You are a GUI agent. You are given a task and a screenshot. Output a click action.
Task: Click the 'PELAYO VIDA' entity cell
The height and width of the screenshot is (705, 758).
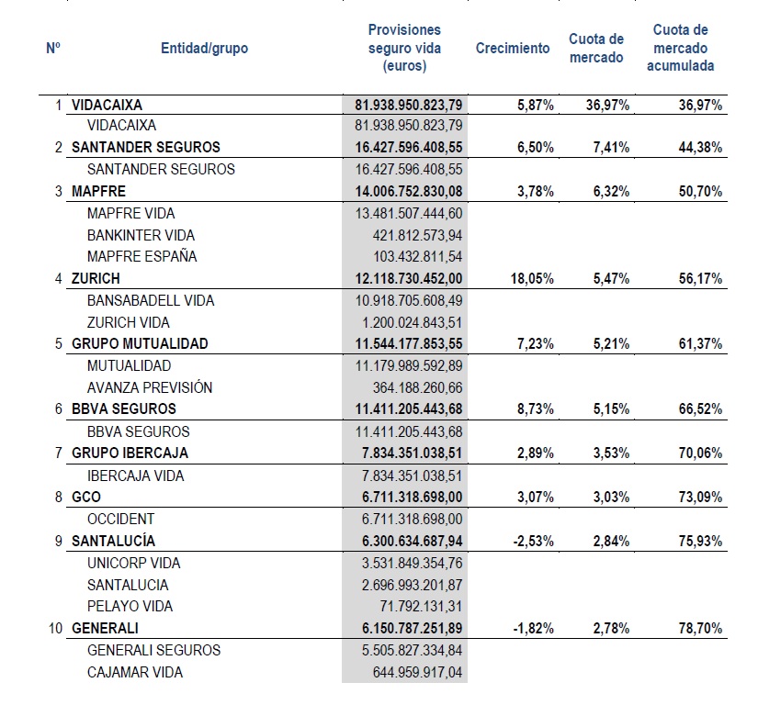(130, 606)
